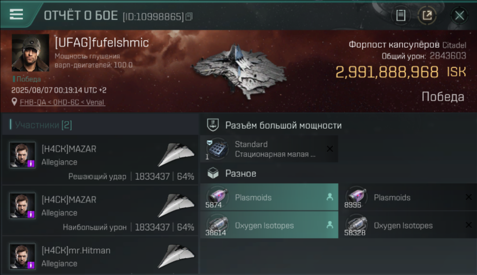Open fufelshmic's character portrait
Viewport: 477px width, 275px height.
30,53
